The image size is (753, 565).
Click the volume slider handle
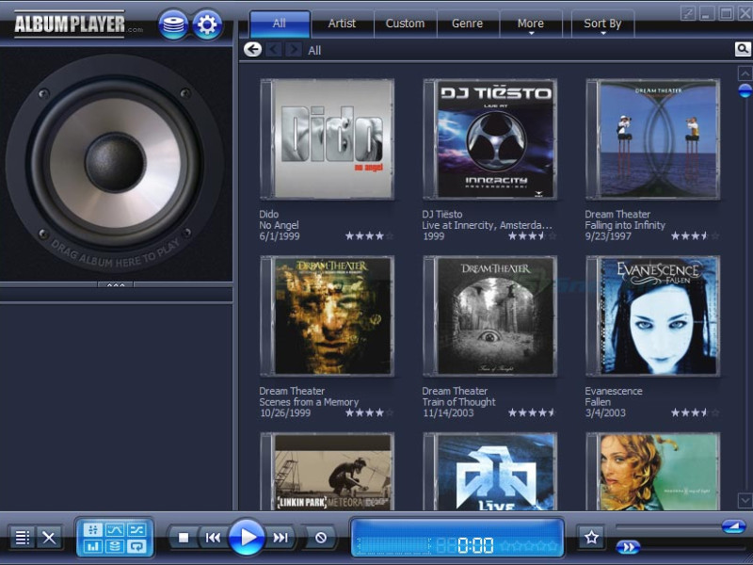coord(733,527)
